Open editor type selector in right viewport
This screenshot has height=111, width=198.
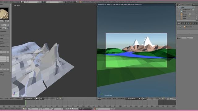[x=100, y=99]
